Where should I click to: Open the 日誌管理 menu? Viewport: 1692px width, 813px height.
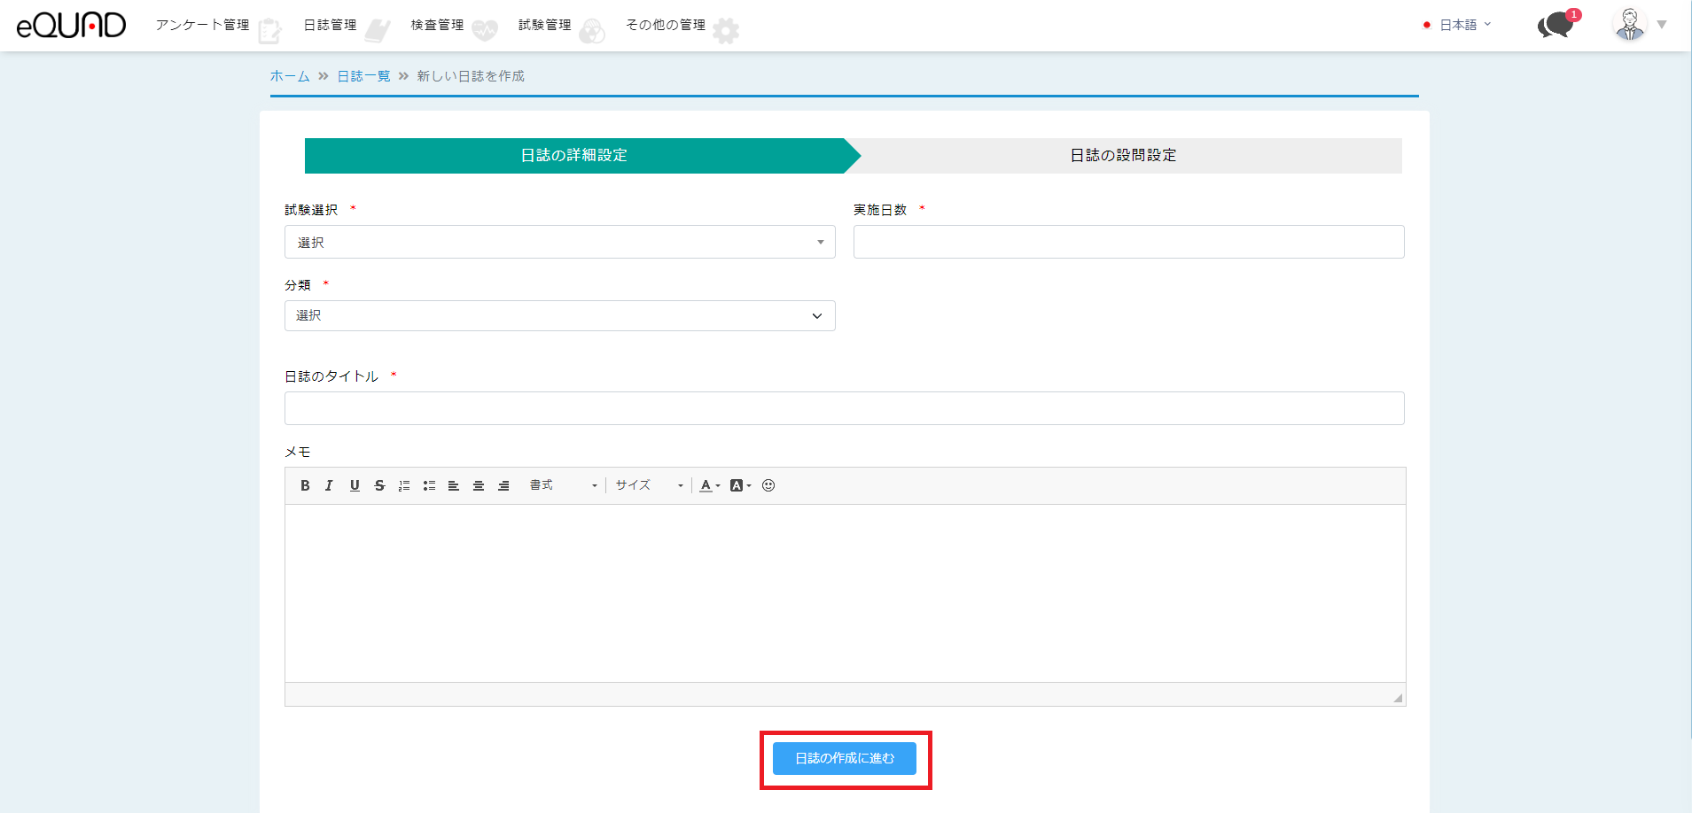coord(330,25)
